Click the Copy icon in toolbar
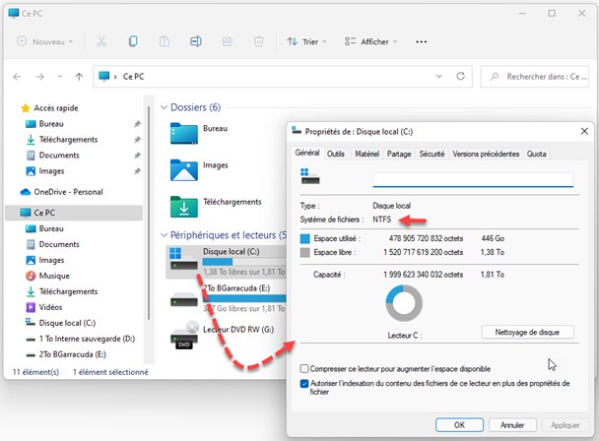 (x=133, y=42)
